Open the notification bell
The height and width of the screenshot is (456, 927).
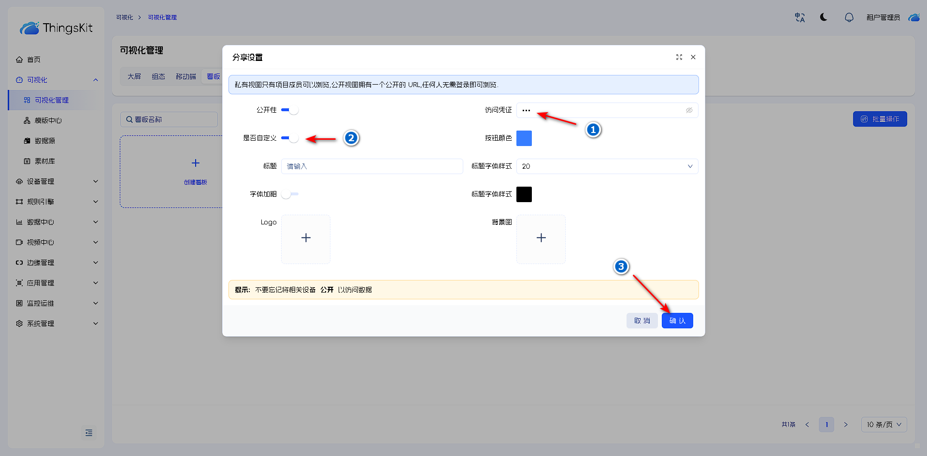click(849, 17)
